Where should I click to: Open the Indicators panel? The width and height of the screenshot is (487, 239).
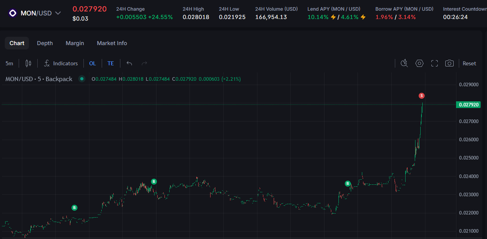click(x=61, y=63)
